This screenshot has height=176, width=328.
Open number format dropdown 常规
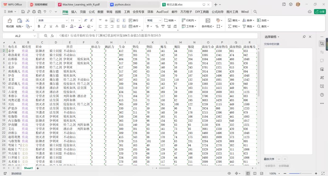(160, 20)
